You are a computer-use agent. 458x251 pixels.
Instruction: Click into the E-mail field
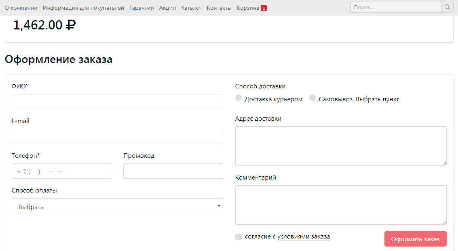(x=117, y=136)
